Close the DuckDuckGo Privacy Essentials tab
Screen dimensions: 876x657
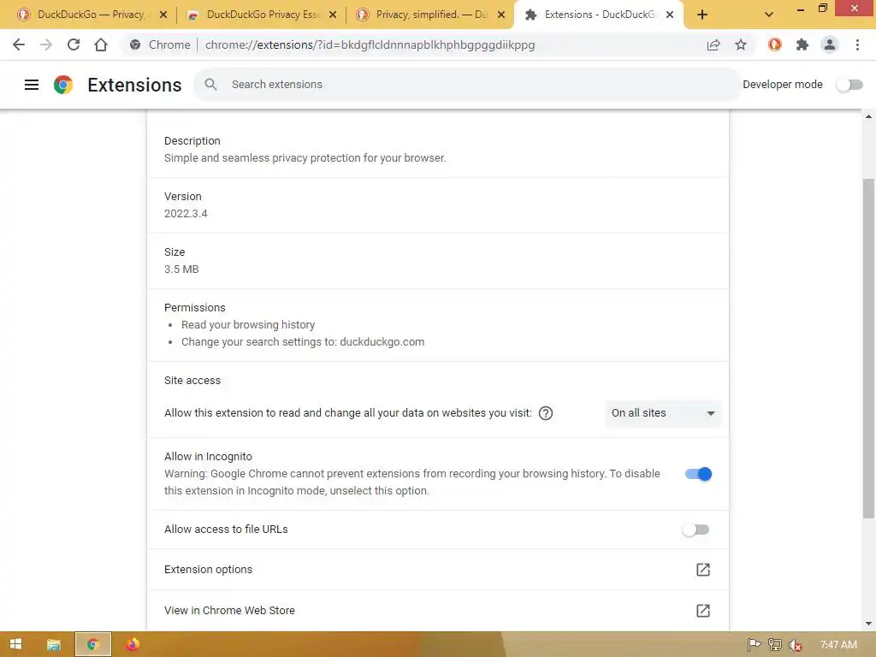(x=333, y=15)
